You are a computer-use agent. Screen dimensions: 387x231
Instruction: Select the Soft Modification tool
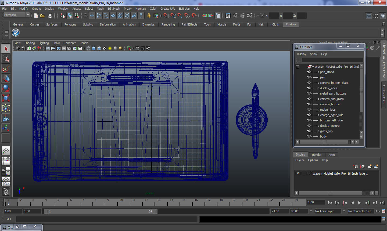click(x=6, y=118)
